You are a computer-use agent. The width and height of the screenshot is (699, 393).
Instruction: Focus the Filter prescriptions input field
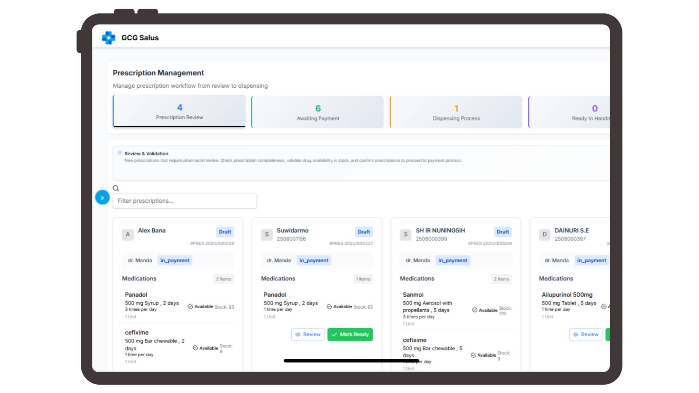coord(185,201)
